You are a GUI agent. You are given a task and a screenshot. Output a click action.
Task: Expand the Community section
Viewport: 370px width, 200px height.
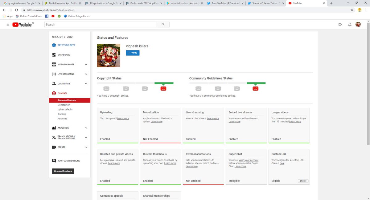click(x=86, y=84)
